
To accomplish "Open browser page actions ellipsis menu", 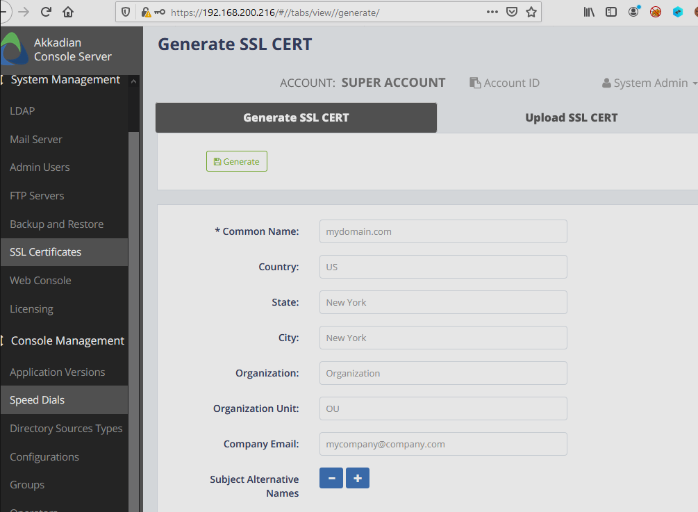I will coord(492,12).
